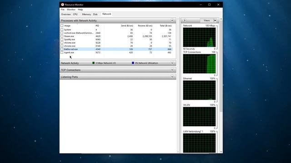The height and width of the screenshot is (163, 291).
Task: Click the PID value 4620
Action: tap(98, 36)
